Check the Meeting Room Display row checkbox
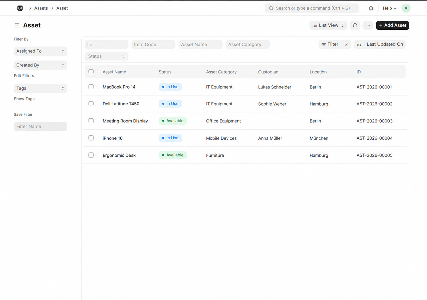 click(91, 121)
